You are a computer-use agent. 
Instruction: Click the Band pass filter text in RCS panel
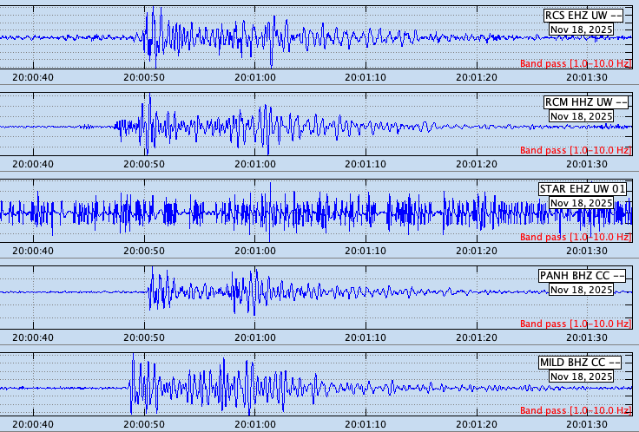pyautogui.click(x=576, y=63)
